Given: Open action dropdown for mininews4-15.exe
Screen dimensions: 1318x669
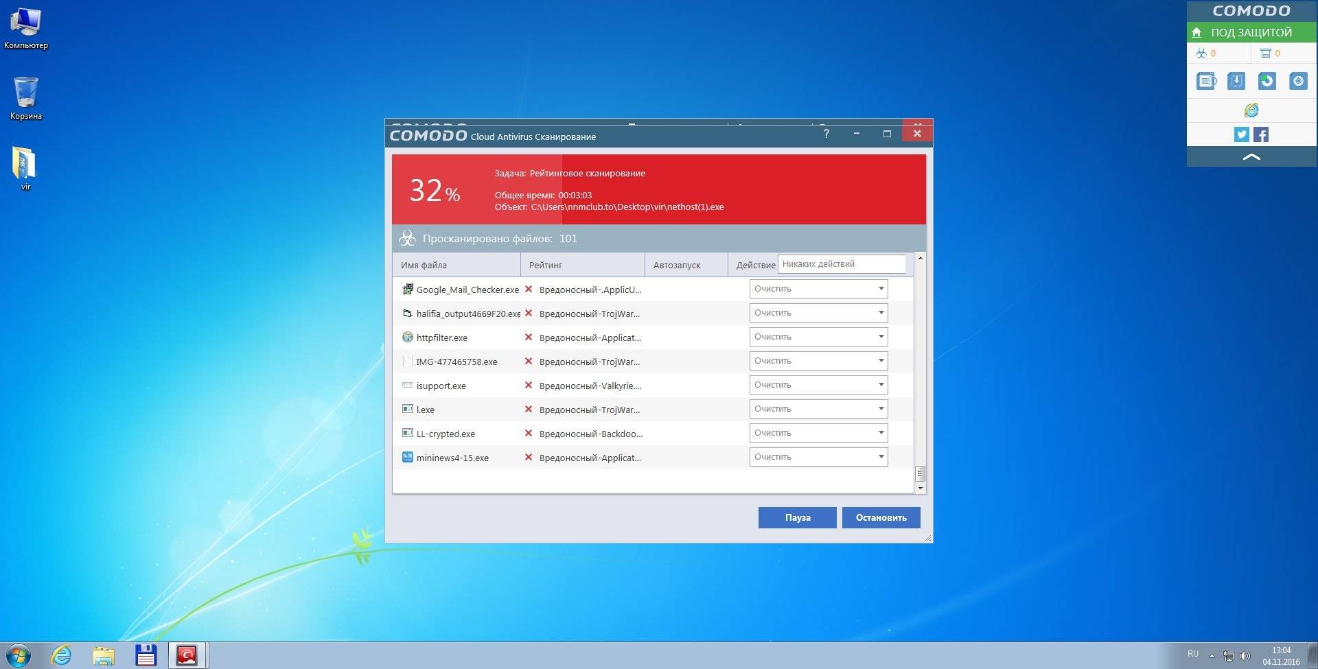Looking at the screenshot, I should [x=818, y=457].
